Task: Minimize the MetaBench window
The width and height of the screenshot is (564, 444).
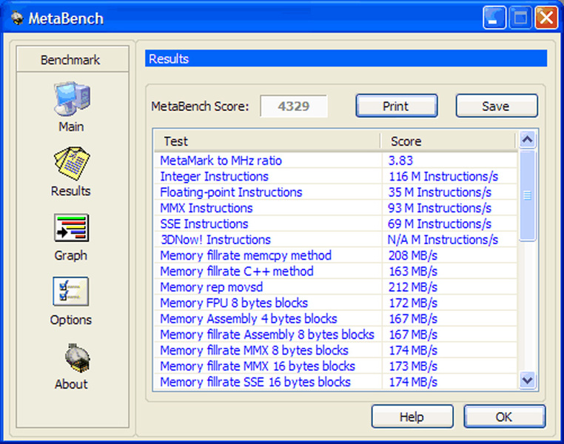Action: pos(494,18)
